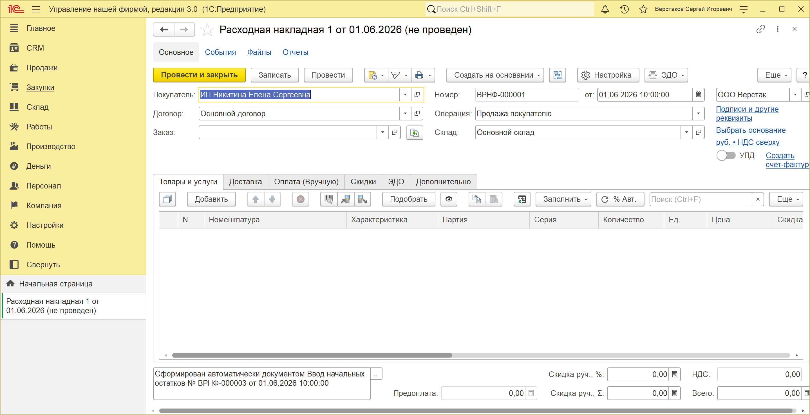This screenshot has width=810, height=415.
Task: Expand the Покупатель dropdown list
Action: point(405,95)
